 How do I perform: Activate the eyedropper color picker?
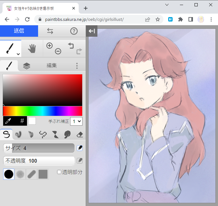pyautogui.click(x=8, y=121)
